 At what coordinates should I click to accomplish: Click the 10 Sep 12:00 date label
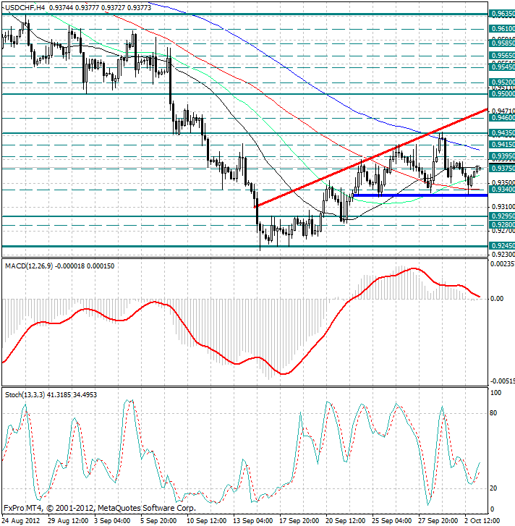tap(207, 521)
